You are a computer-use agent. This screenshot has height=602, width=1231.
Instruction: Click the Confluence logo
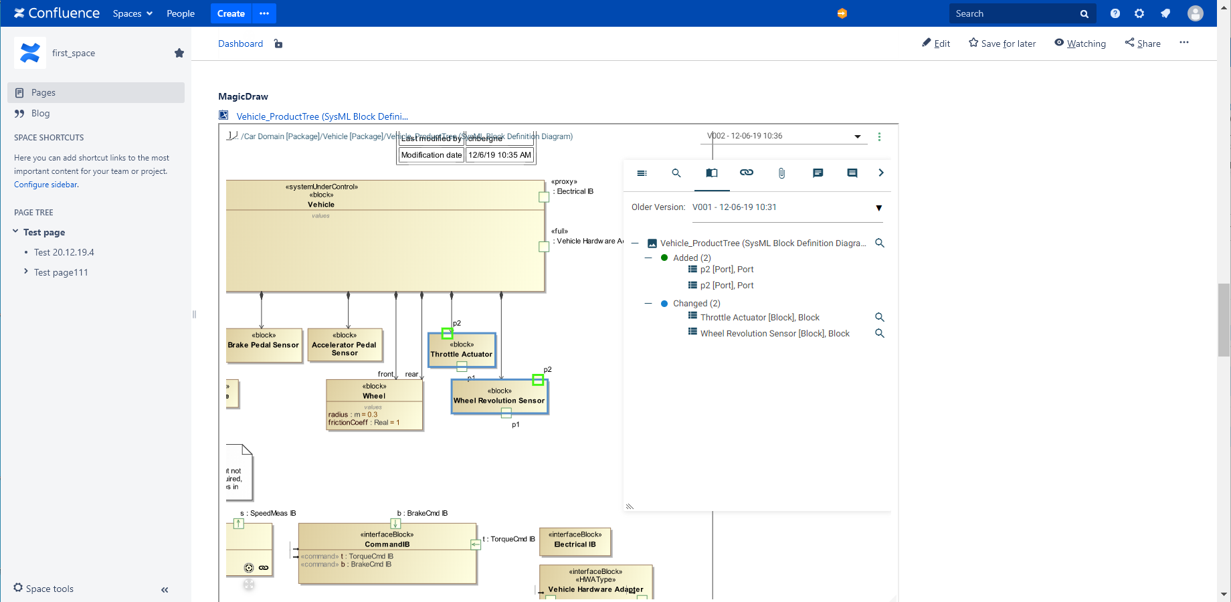click(x=57, y=13)
